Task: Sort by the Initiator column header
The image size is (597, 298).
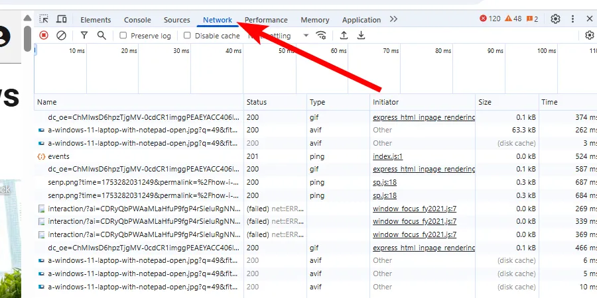Action: [x=423, y=102]
